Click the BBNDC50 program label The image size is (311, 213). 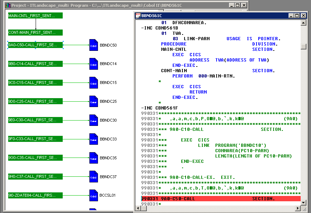(108, 45)
